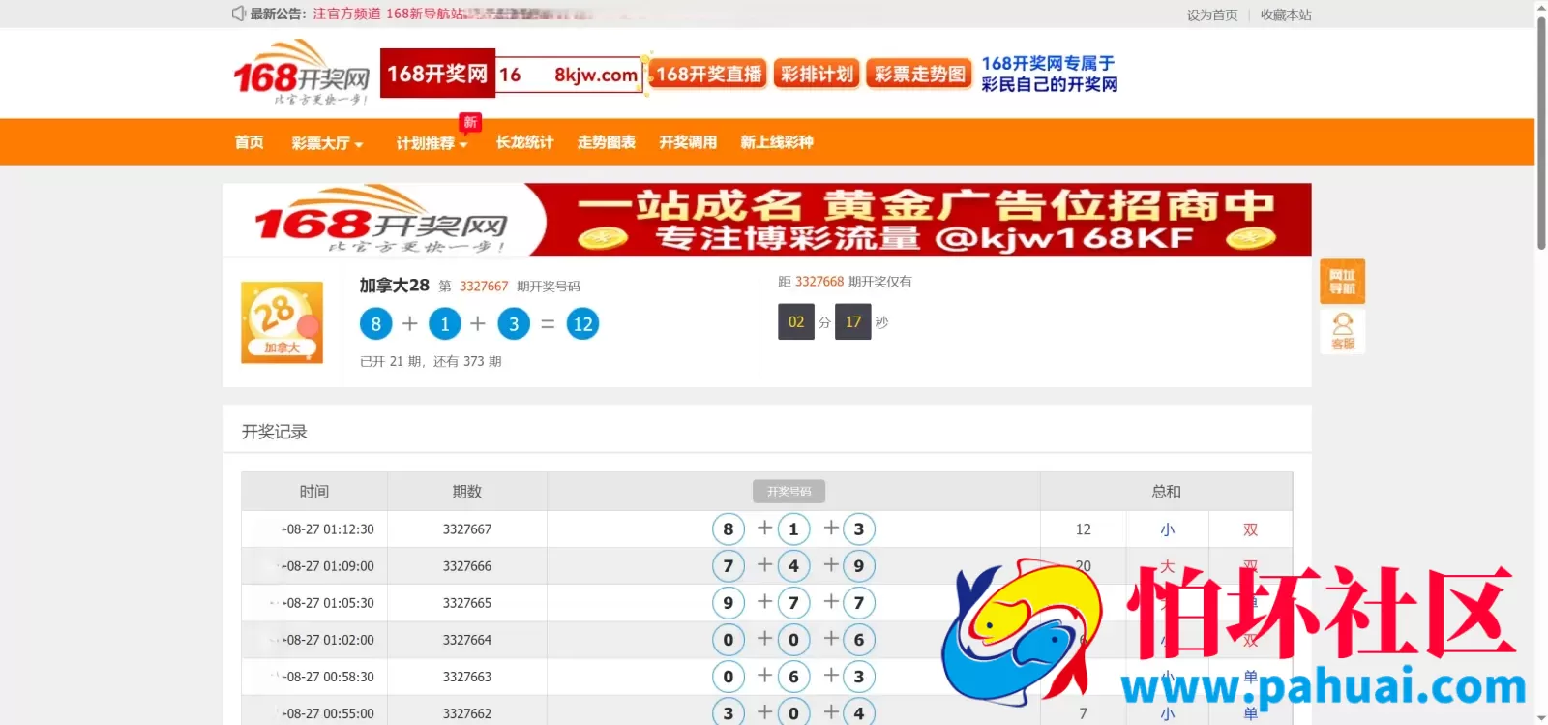Click the 新 badge on 计划推荐

coord(470,122)
